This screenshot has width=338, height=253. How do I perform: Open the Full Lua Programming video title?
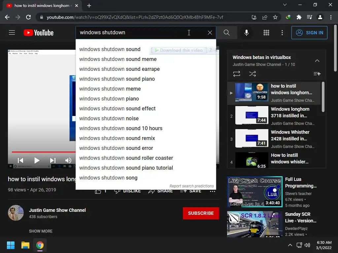(301, 183)
